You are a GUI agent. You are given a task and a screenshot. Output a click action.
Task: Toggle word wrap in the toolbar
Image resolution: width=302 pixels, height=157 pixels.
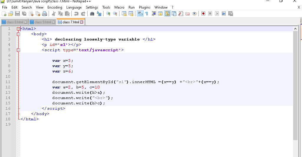(140, 14)
